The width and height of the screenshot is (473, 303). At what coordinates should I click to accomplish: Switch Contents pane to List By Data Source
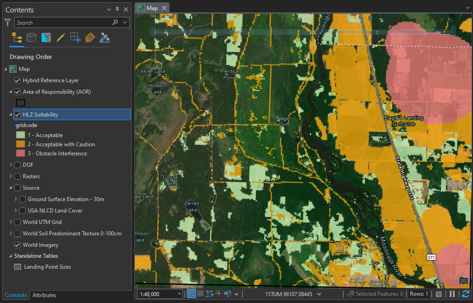tap(31, 37)
